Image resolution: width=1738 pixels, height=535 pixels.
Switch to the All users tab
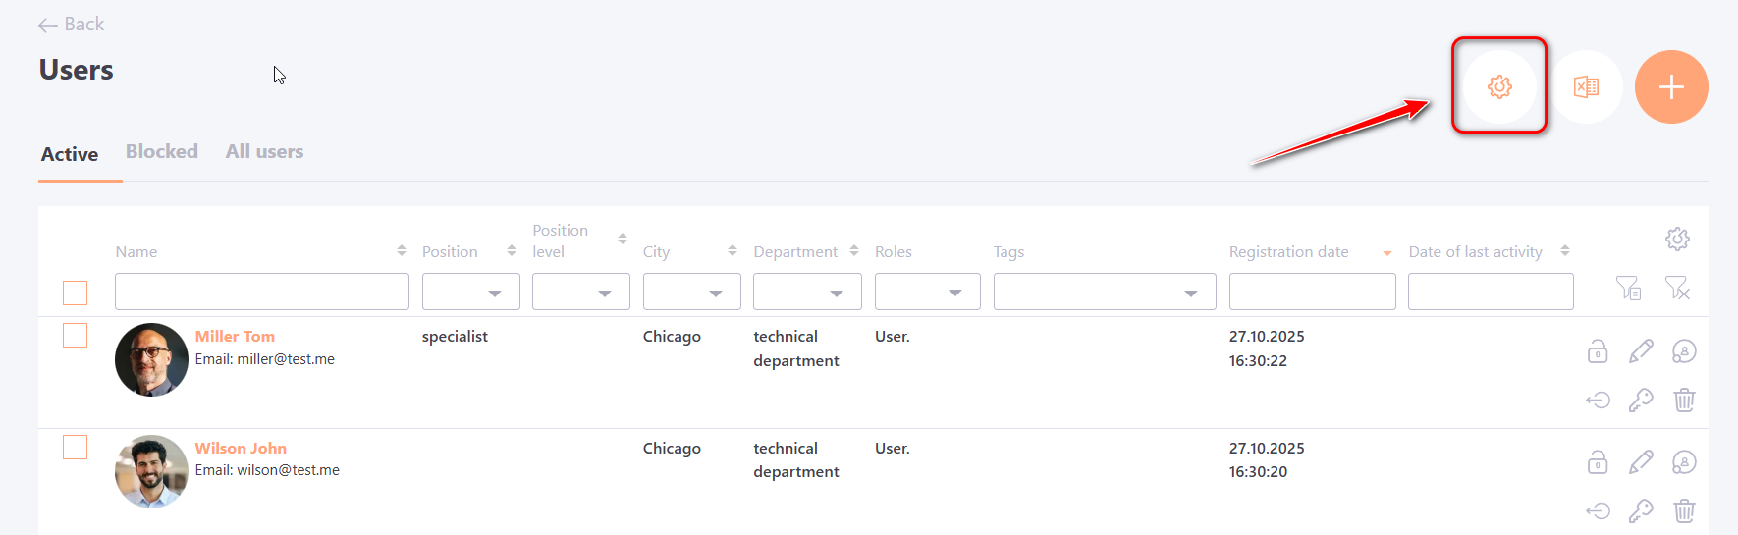pyautogui.click(x=264, y=152)
